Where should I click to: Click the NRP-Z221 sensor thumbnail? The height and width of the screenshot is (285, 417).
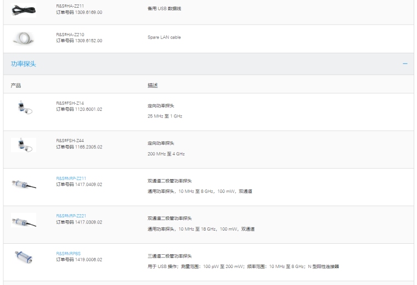coord(23,221)
